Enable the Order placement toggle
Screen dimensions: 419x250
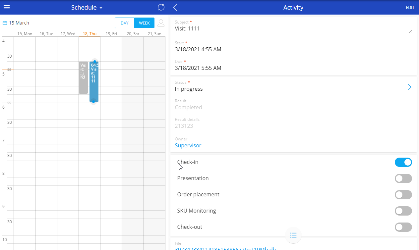pos(403,195)
